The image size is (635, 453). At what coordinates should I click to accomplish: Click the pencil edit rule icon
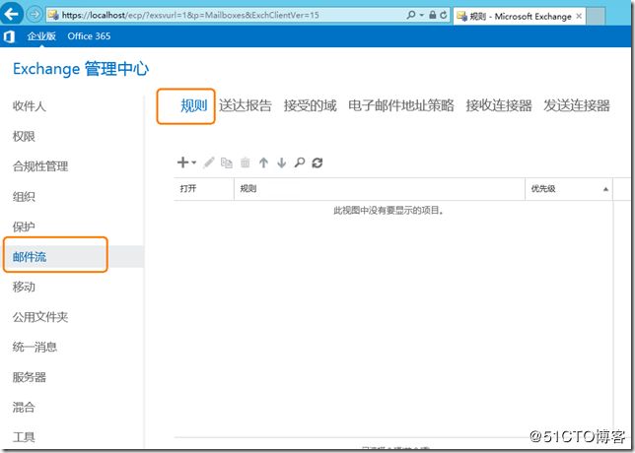pyautogui.click(x=209, y=162)
